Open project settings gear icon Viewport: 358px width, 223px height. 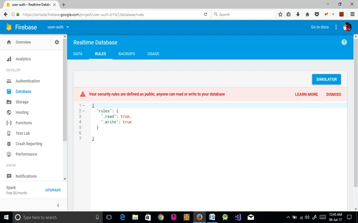[x=57, y=42]
